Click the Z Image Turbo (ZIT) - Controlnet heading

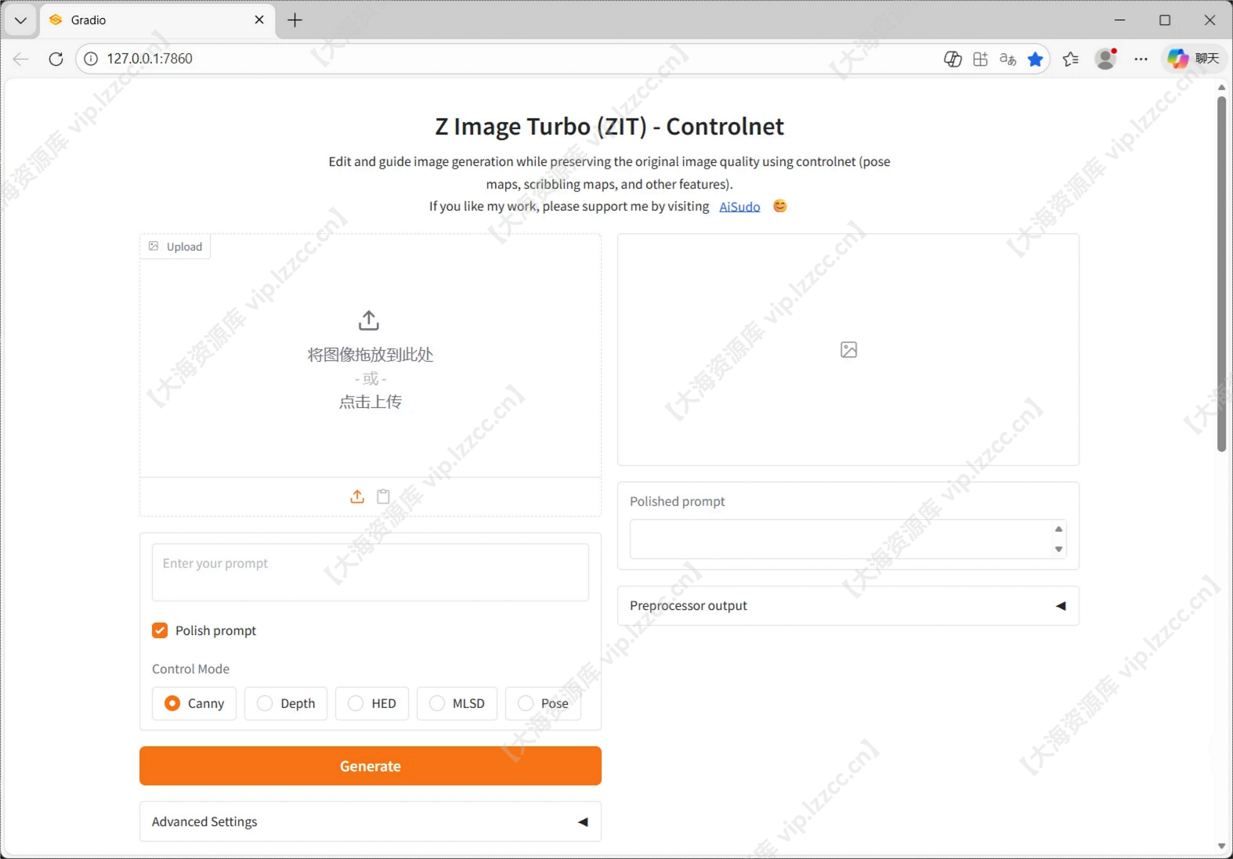pos(609,127)
